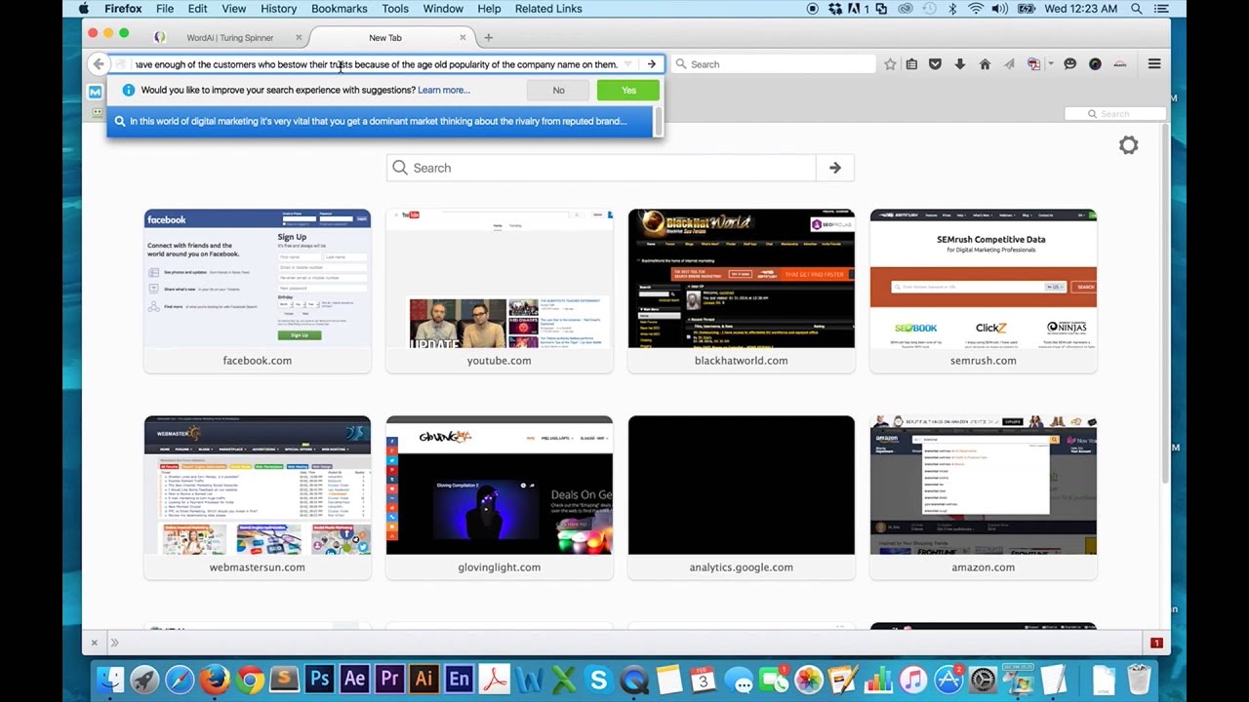Select the highlighted digital marketing search suggestion
1249x702 pixels.
click(382, 122)
